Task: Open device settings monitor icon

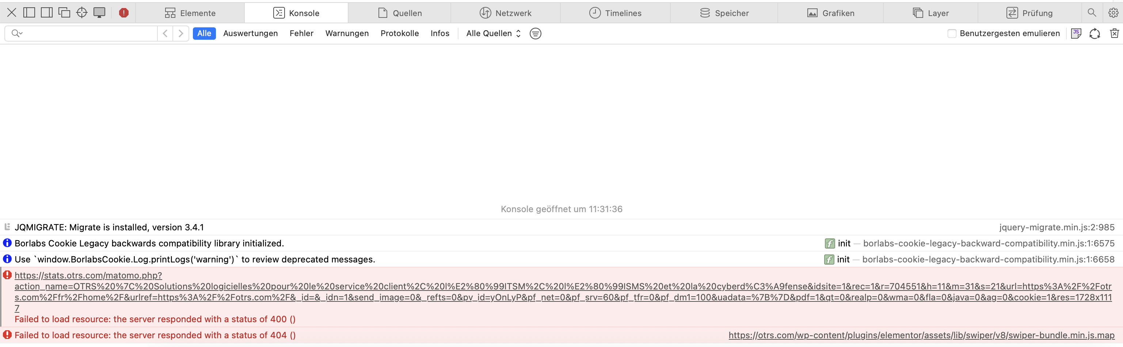Action: pos(99,13)
